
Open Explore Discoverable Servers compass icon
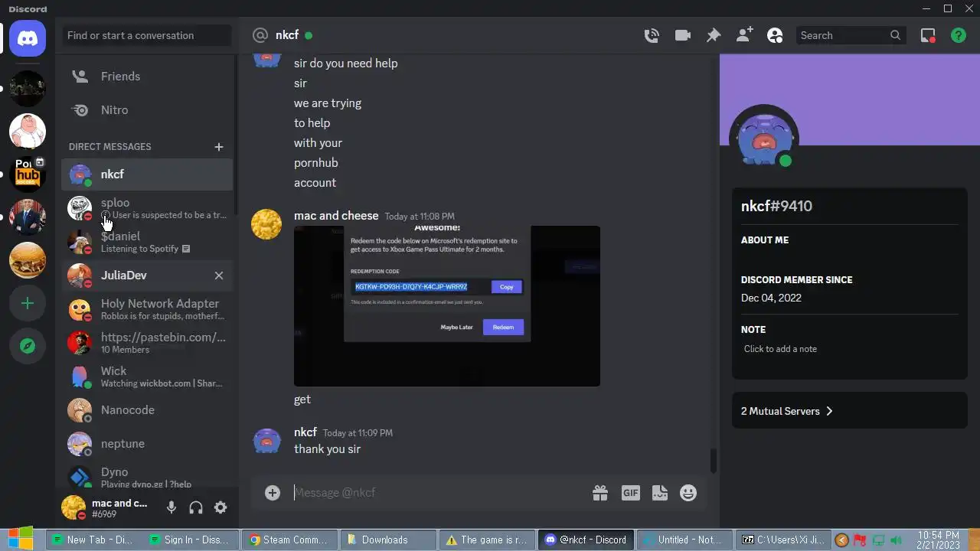click(28, 347)
